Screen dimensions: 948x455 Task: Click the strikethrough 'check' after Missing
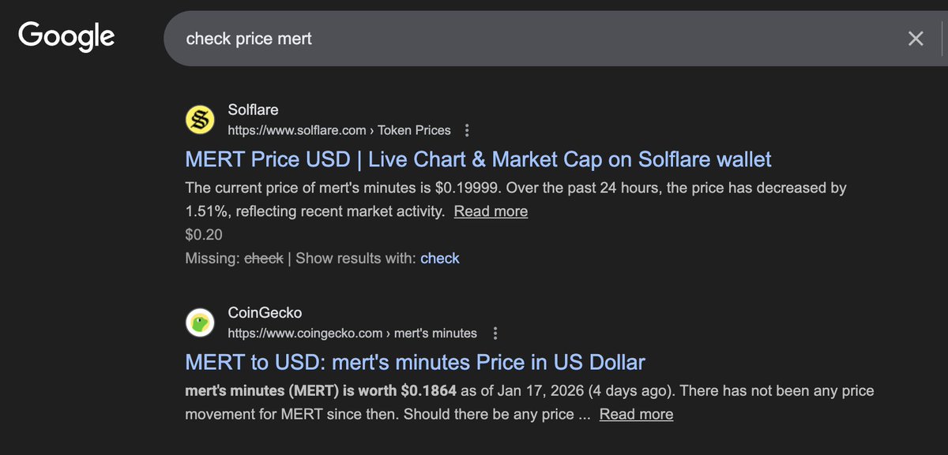pyautogui.click(x=264, y=258)
